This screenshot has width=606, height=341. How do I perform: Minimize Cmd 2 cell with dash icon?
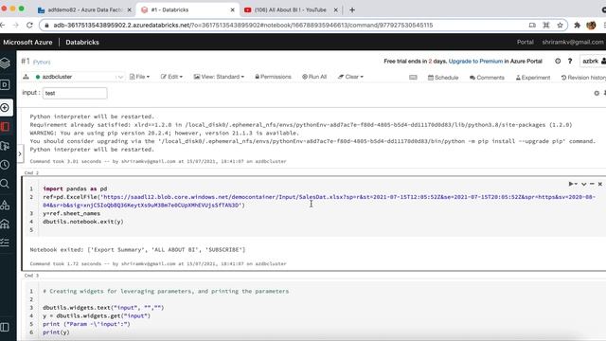(592, 184)
